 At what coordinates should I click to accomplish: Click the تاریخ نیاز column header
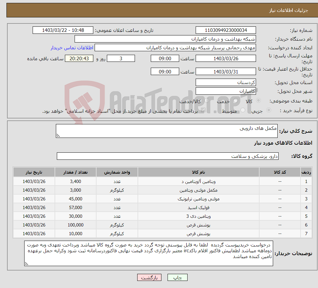(x=34, y=172)
